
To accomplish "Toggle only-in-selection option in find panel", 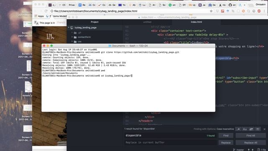I will click(x=251, y=129).
